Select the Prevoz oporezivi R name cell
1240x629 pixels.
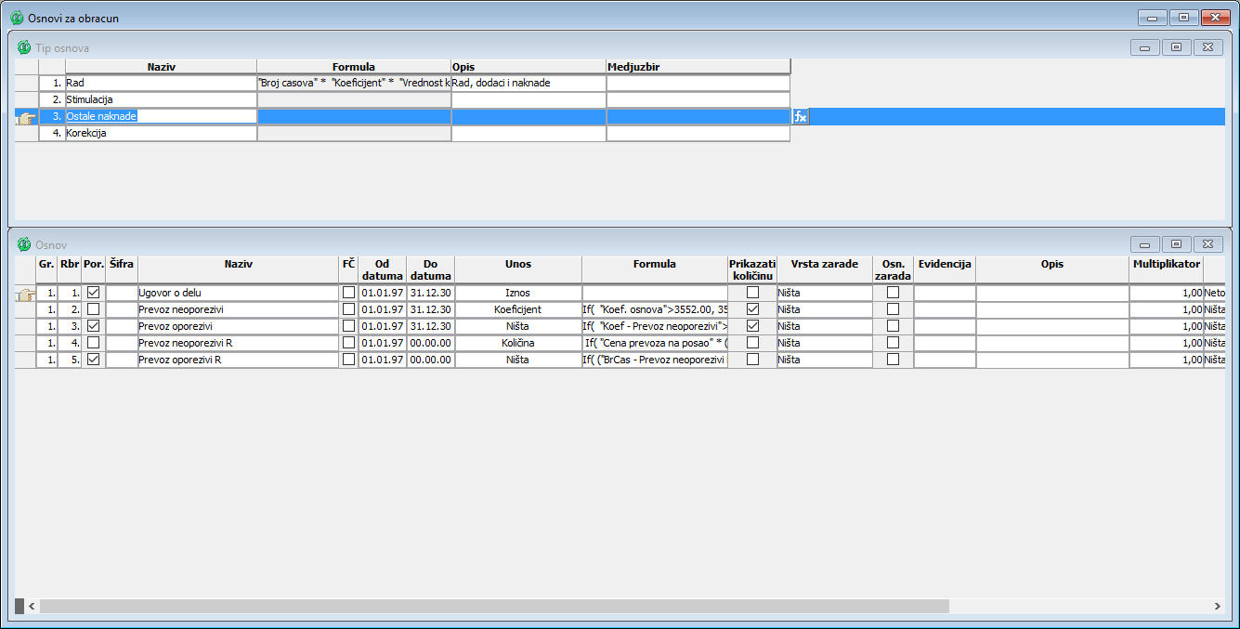point(238,360)
